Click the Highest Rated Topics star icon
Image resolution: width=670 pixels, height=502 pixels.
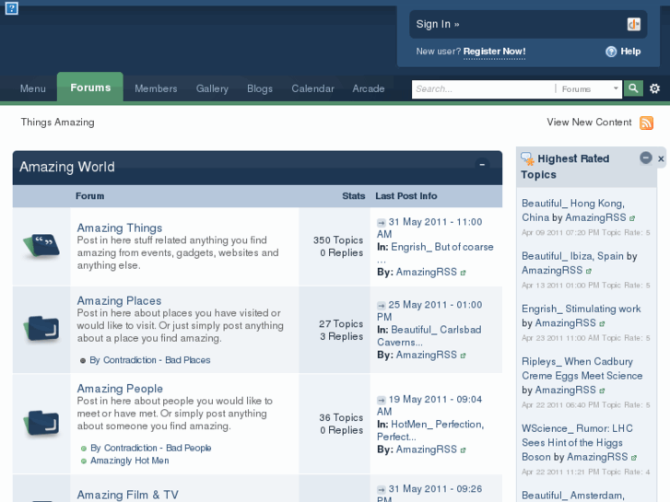[528, 159]
